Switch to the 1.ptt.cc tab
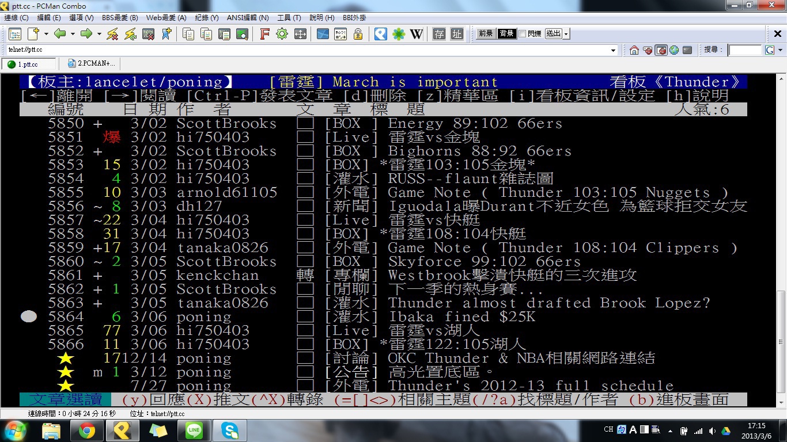Viewport: 787px width, 442px height. point(29,64)
